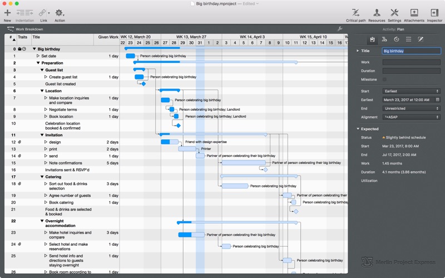445x278 pixels.
Task: Open the Alignment ASAP dropdown
Action: coord(411,117)
